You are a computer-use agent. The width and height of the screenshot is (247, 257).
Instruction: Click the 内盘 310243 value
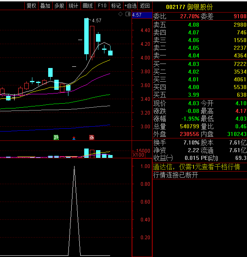pos(237,134)
